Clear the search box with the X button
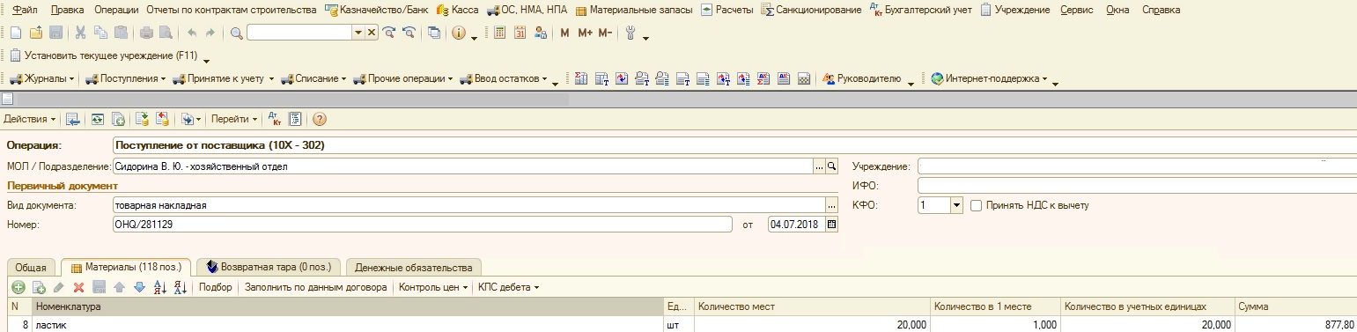Viewport: 1357px width, 332px height. (372, 33)
